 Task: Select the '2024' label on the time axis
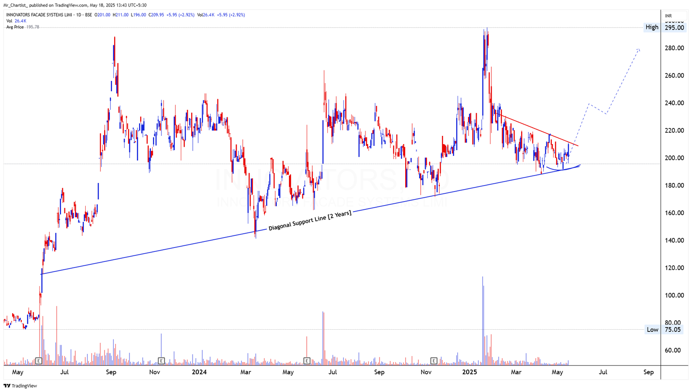tap(200, 372)
